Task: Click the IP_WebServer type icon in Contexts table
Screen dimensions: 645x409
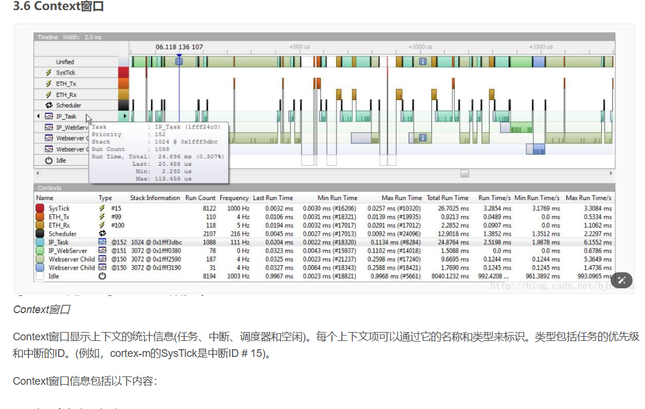Action: click(x=102, y=250)
